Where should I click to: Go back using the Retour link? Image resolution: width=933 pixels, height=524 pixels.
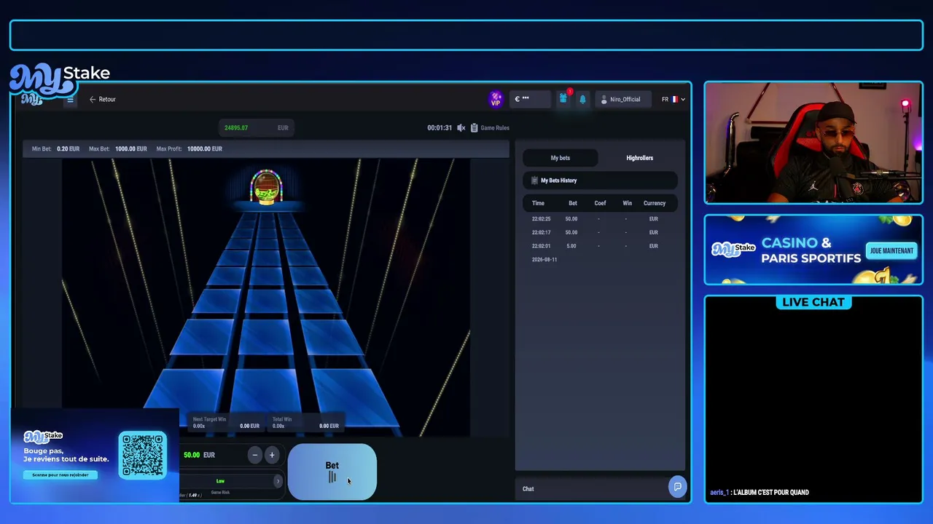(x=103, y=99)
